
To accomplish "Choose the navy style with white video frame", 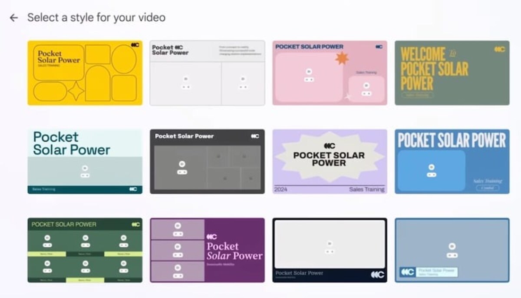I will tap(330, 250).
